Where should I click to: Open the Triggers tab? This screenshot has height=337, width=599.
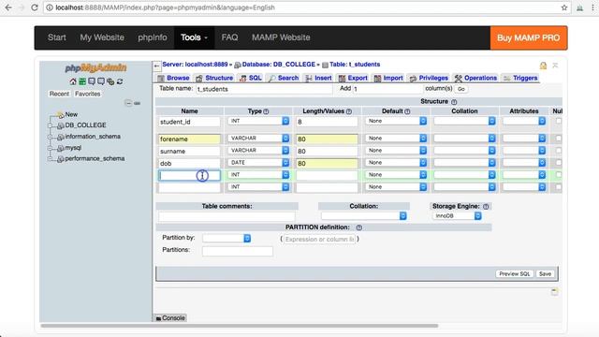pyautogui.click(x=520, y=78)
